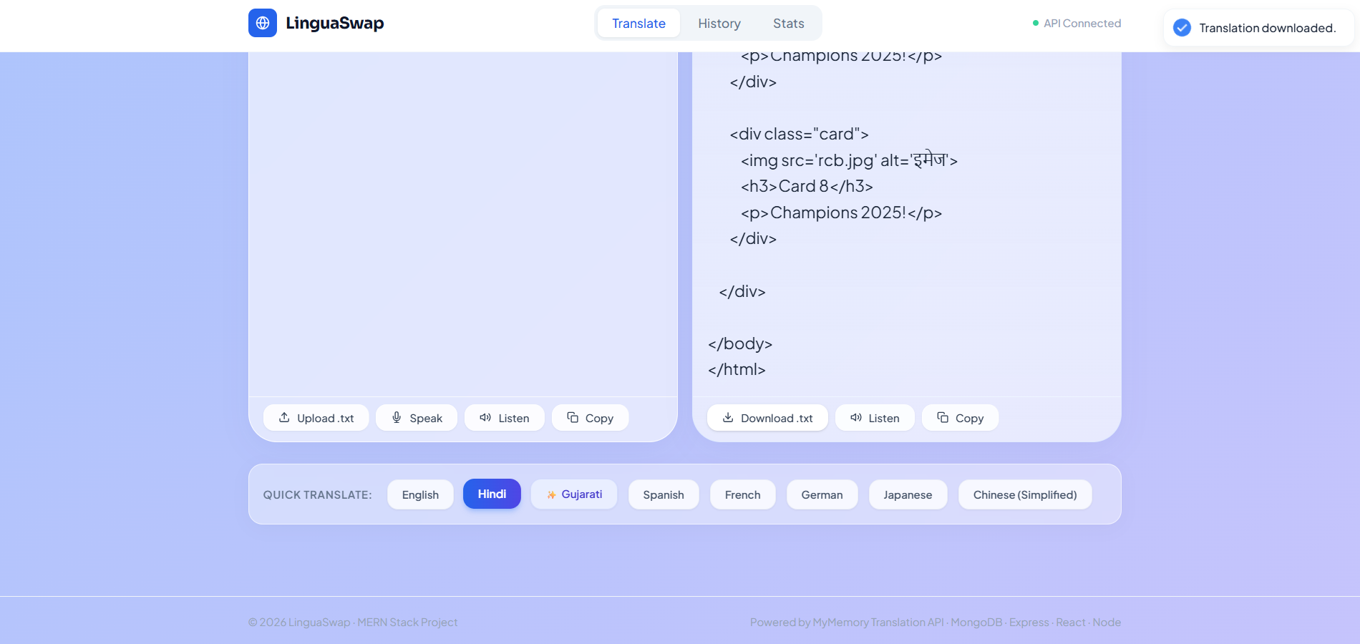Viewport: 1360px width, 644px height.
Task: Click the download arrow icon on Download .txt
Action: click(728, 417)
